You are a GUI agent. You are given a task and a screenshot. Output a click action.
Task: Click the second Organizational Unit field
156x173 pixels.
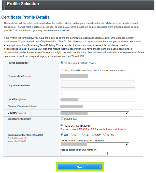click(97, 86)
